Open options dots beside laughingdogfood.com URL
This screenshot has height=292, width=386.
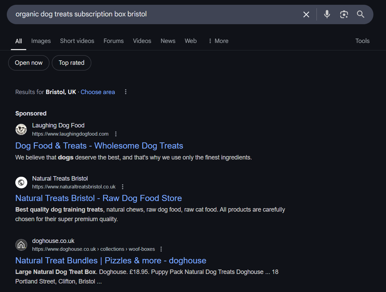[x=116, y=134]
